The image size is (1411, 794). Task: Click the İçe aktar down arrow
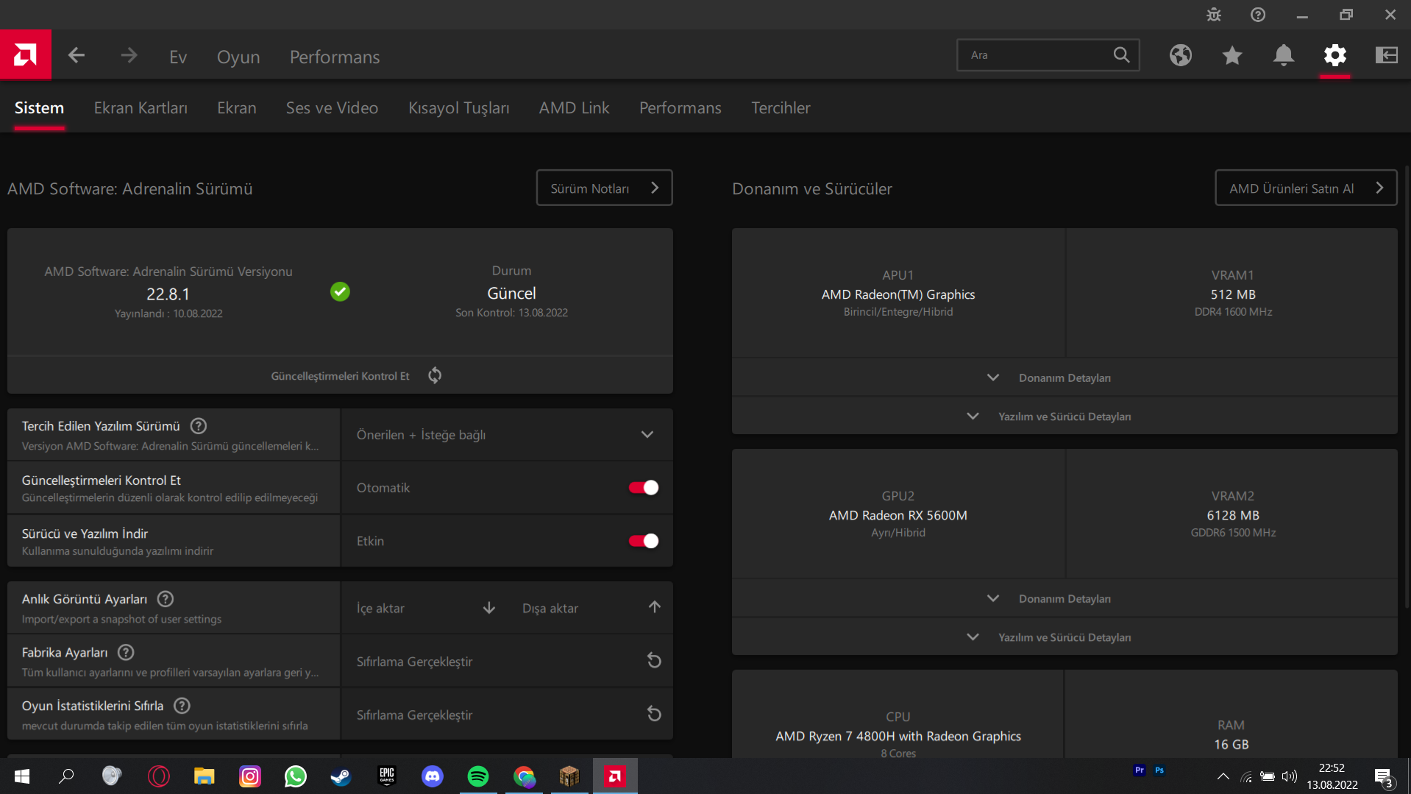489,608
